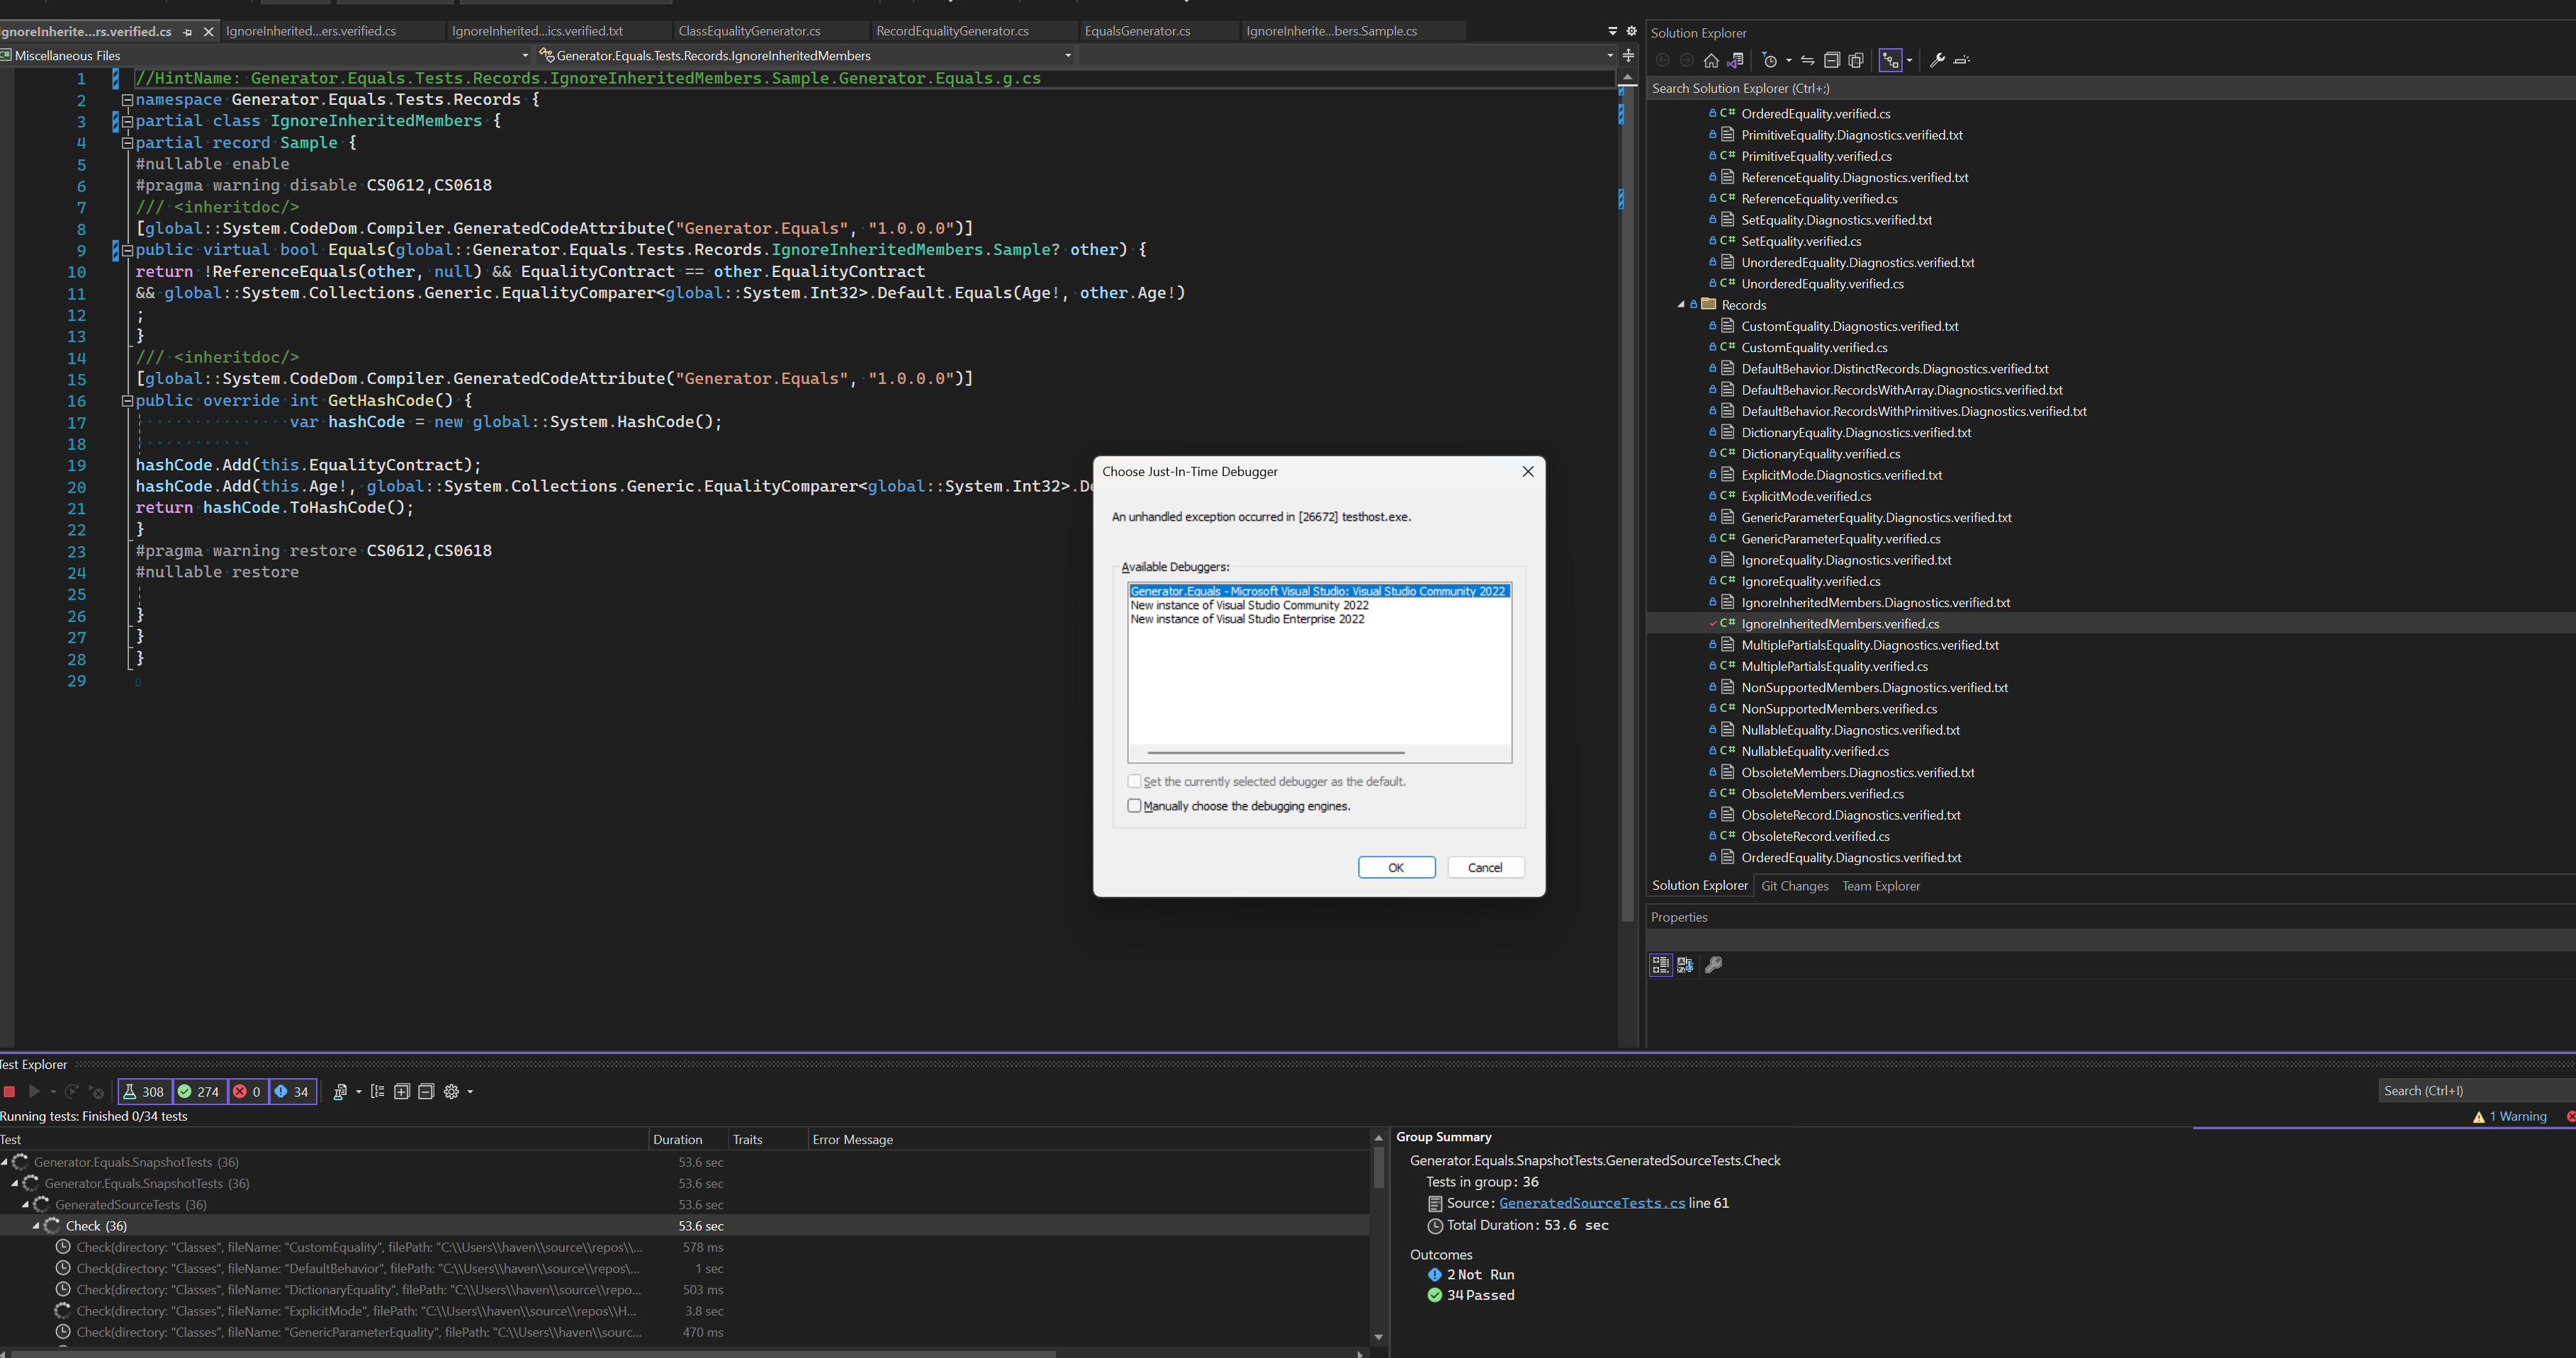Toggle not-run tests filter showing 34
The height and width of the screenshot is (1358, 2576).
point(292,1091)
